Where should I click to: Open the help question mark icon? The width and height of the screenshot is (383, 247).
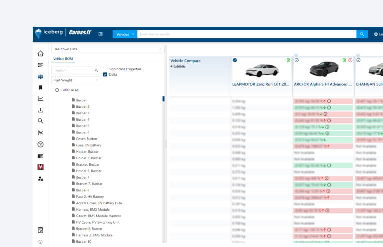coord(40,144)
